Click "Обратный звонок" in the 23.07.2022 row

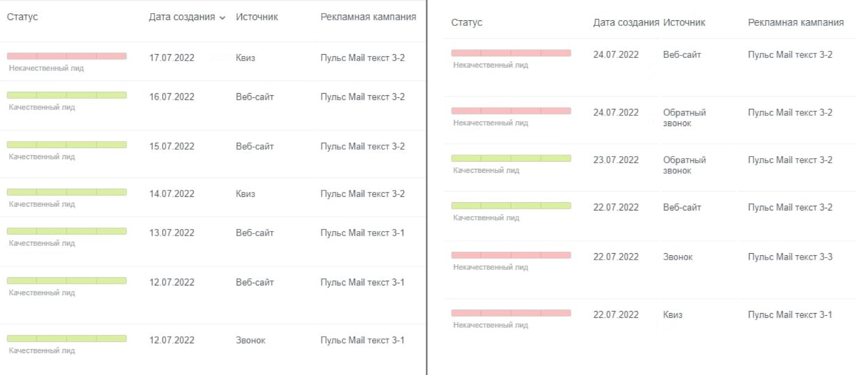[684, 165]
